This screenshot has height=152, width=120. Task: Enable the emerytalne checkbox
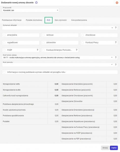pyautogui.click(x=4, y=35)
